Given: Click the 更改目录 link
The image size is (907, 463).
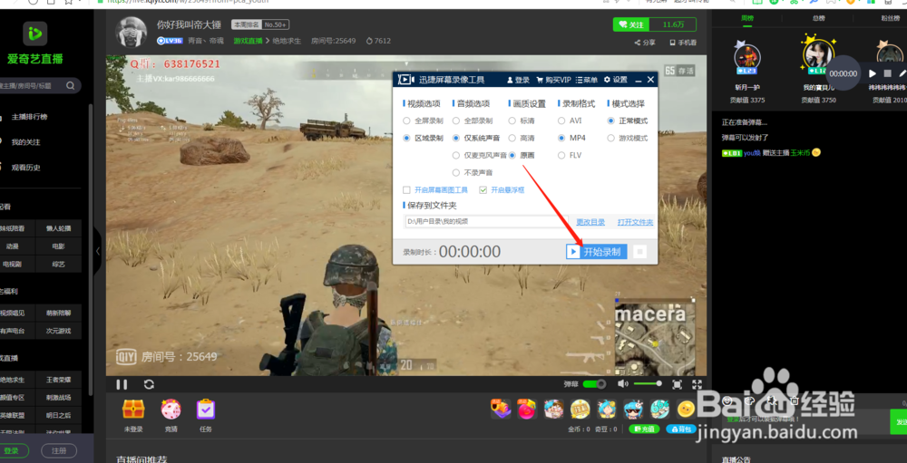Looking at the screenshot, I should pyautogui.click(x=590, y=222).
